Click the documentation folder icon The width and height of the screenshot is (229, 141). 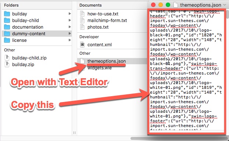coord(7,27)
